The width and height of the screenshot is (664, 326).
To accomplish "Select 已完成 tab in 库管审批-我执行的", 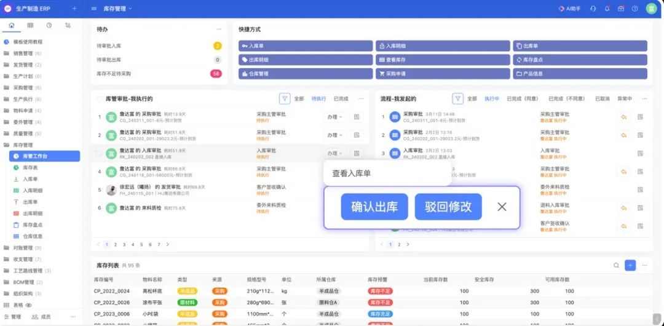I will pos(341,99).
